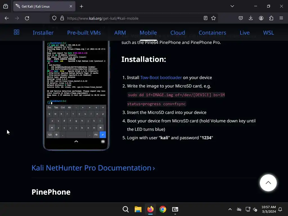Close the Get Kali tab

coord(71,6)
